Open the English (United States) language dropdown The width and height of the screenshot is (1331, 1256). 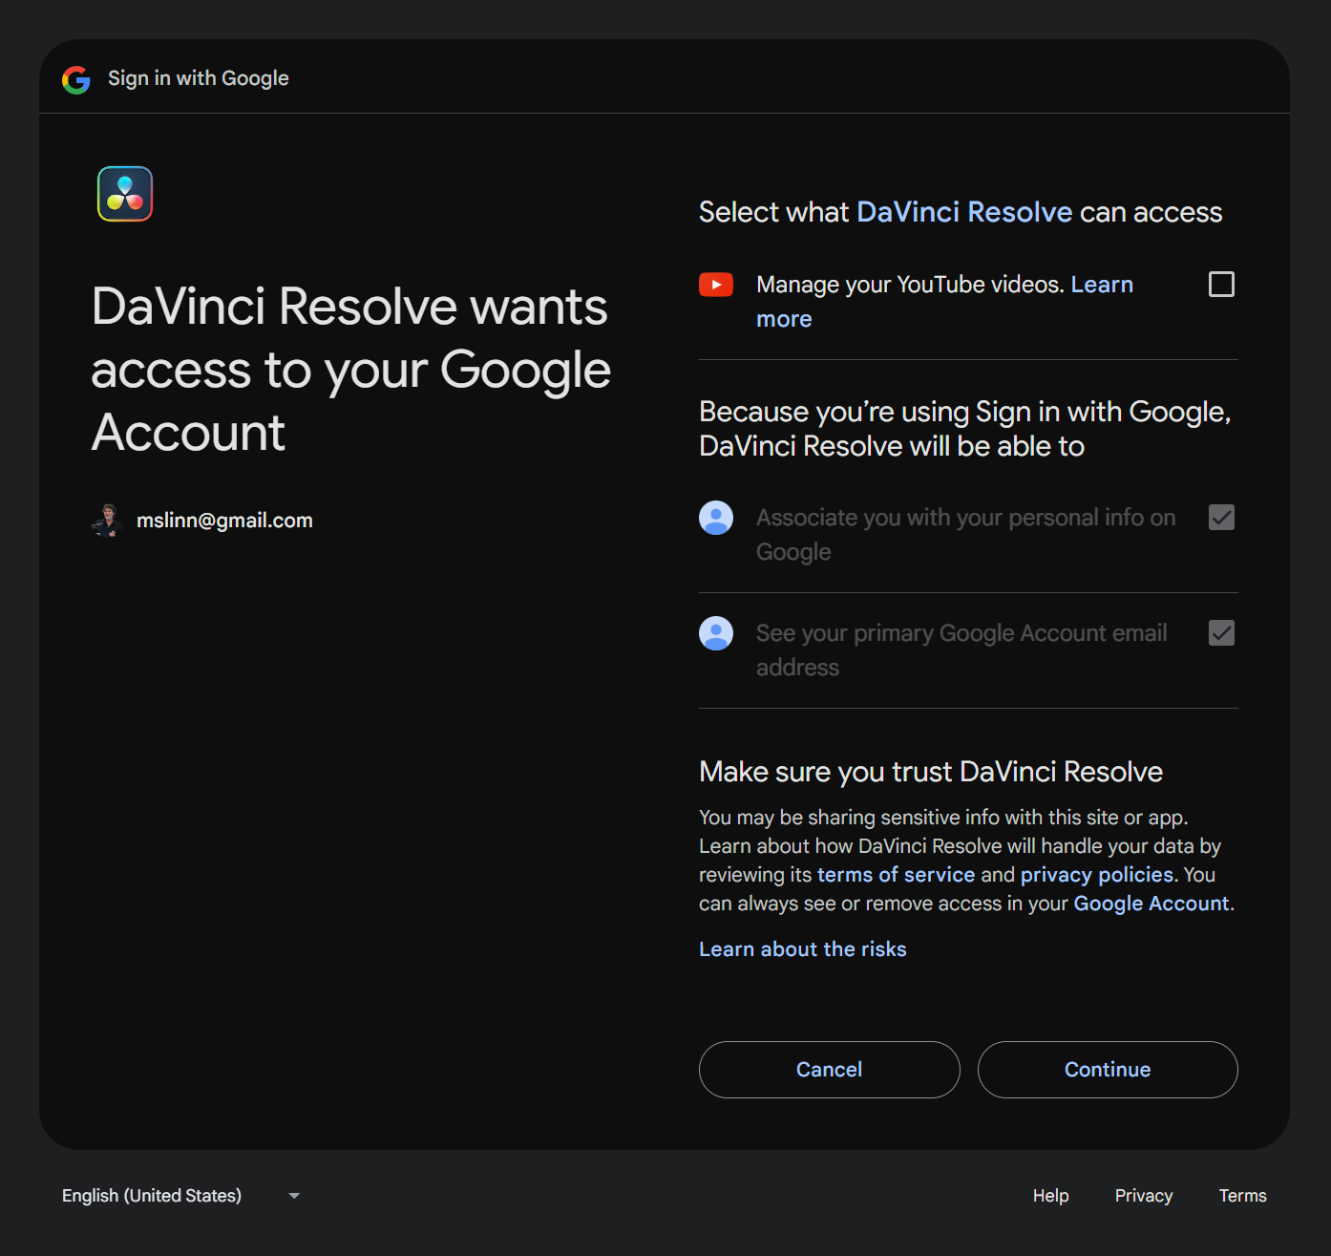[x=153, y=1196]
